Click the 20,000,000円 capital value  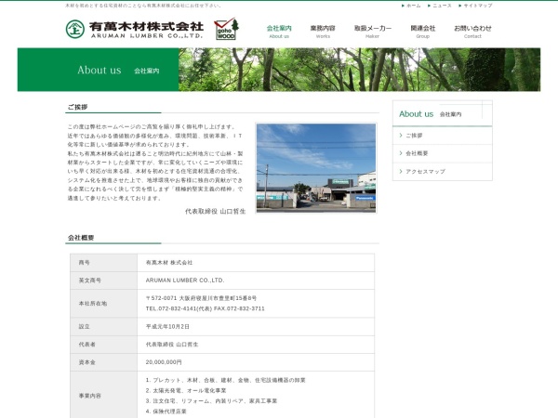click(164, 362)
